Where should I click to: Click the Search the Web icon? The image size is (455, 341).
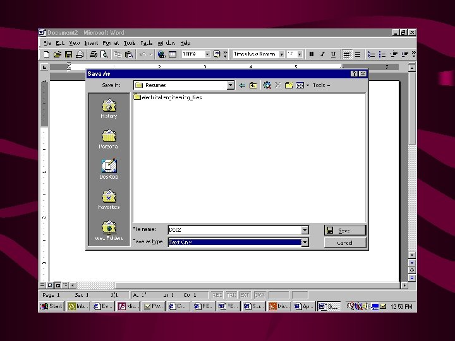pyautogui.click(x=267, y=85)
